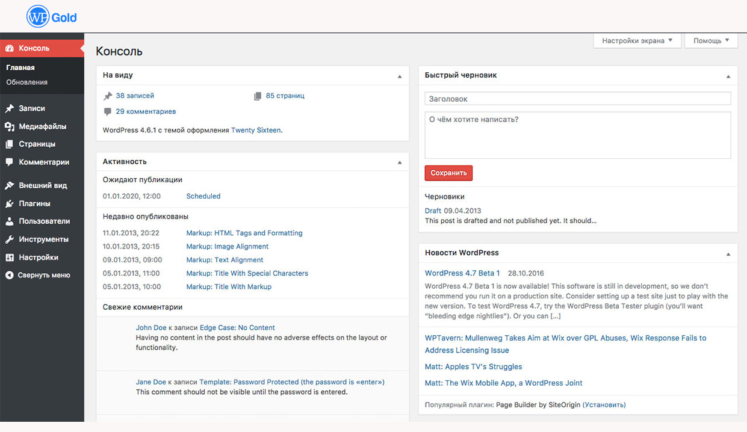This screenshot has height=432, width=747.
Task: Open the WordPress 4.7 Beta 1 news link
Action: 462,273
